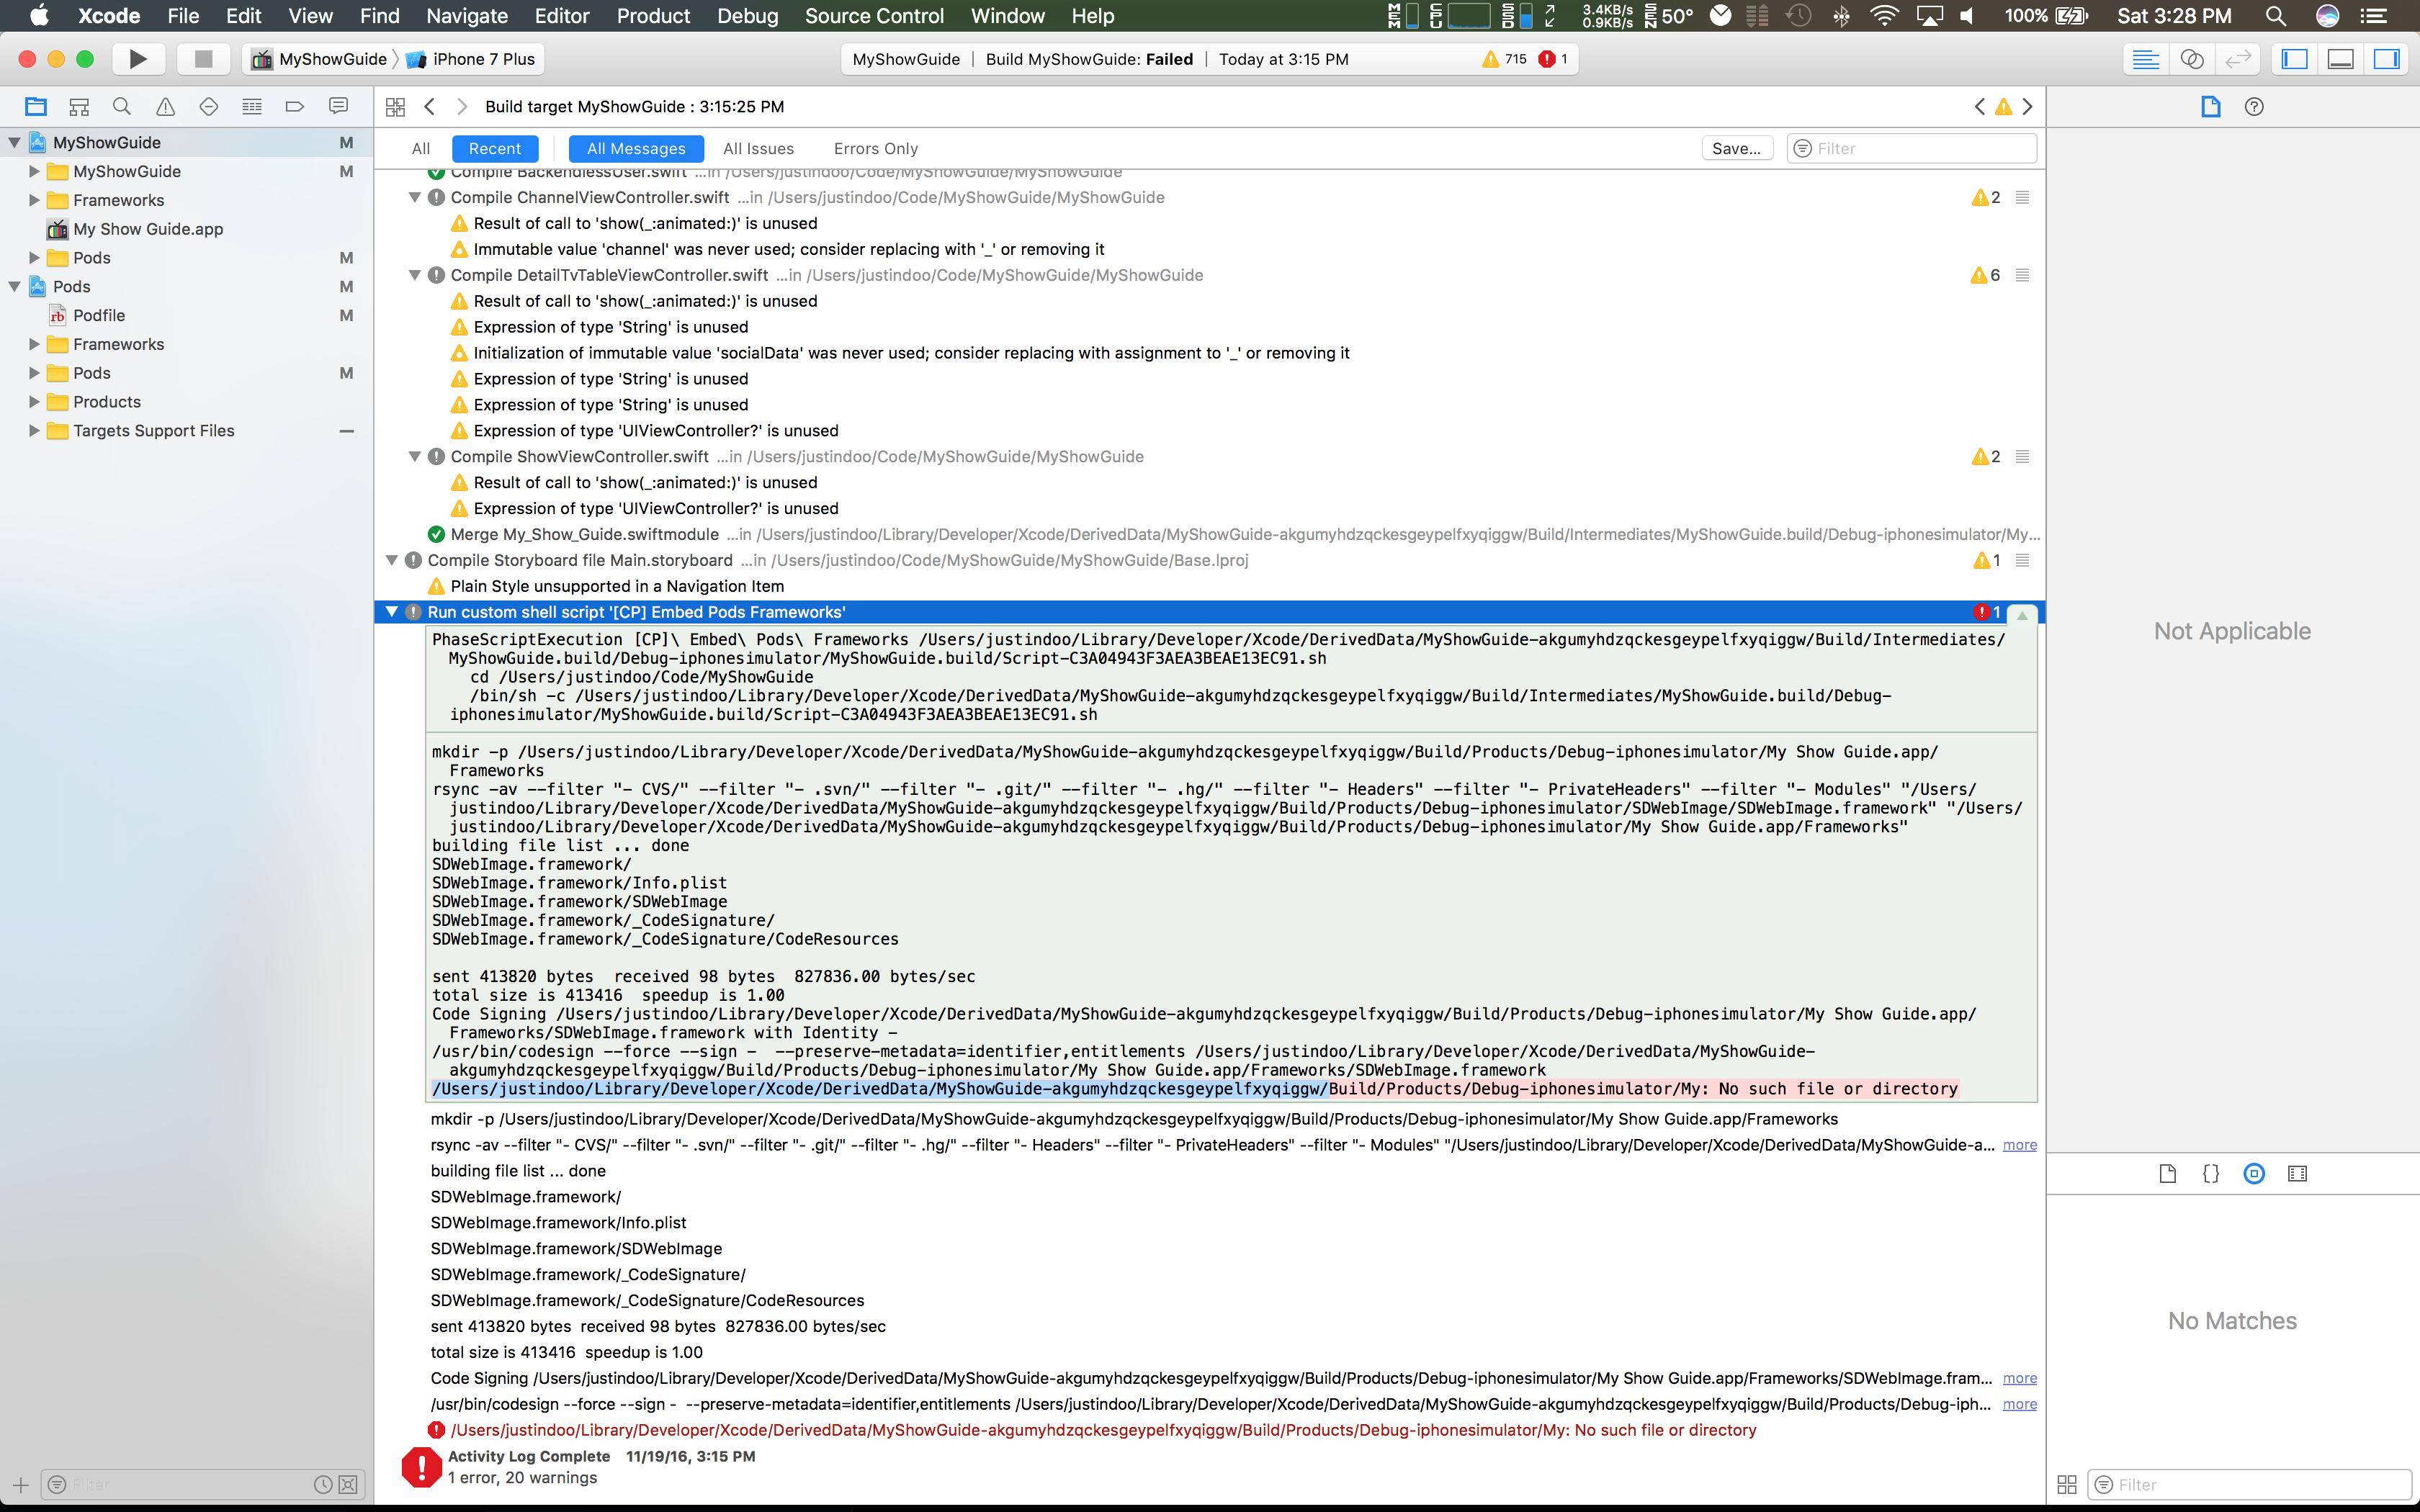The image size is (2420, 1512).
Task: Switch to the Standard editor
Action: point(2145,59)
